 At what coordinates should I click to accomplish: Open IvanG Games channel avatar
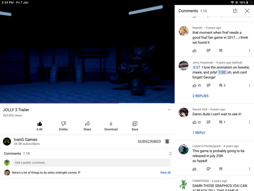point(7,141)
